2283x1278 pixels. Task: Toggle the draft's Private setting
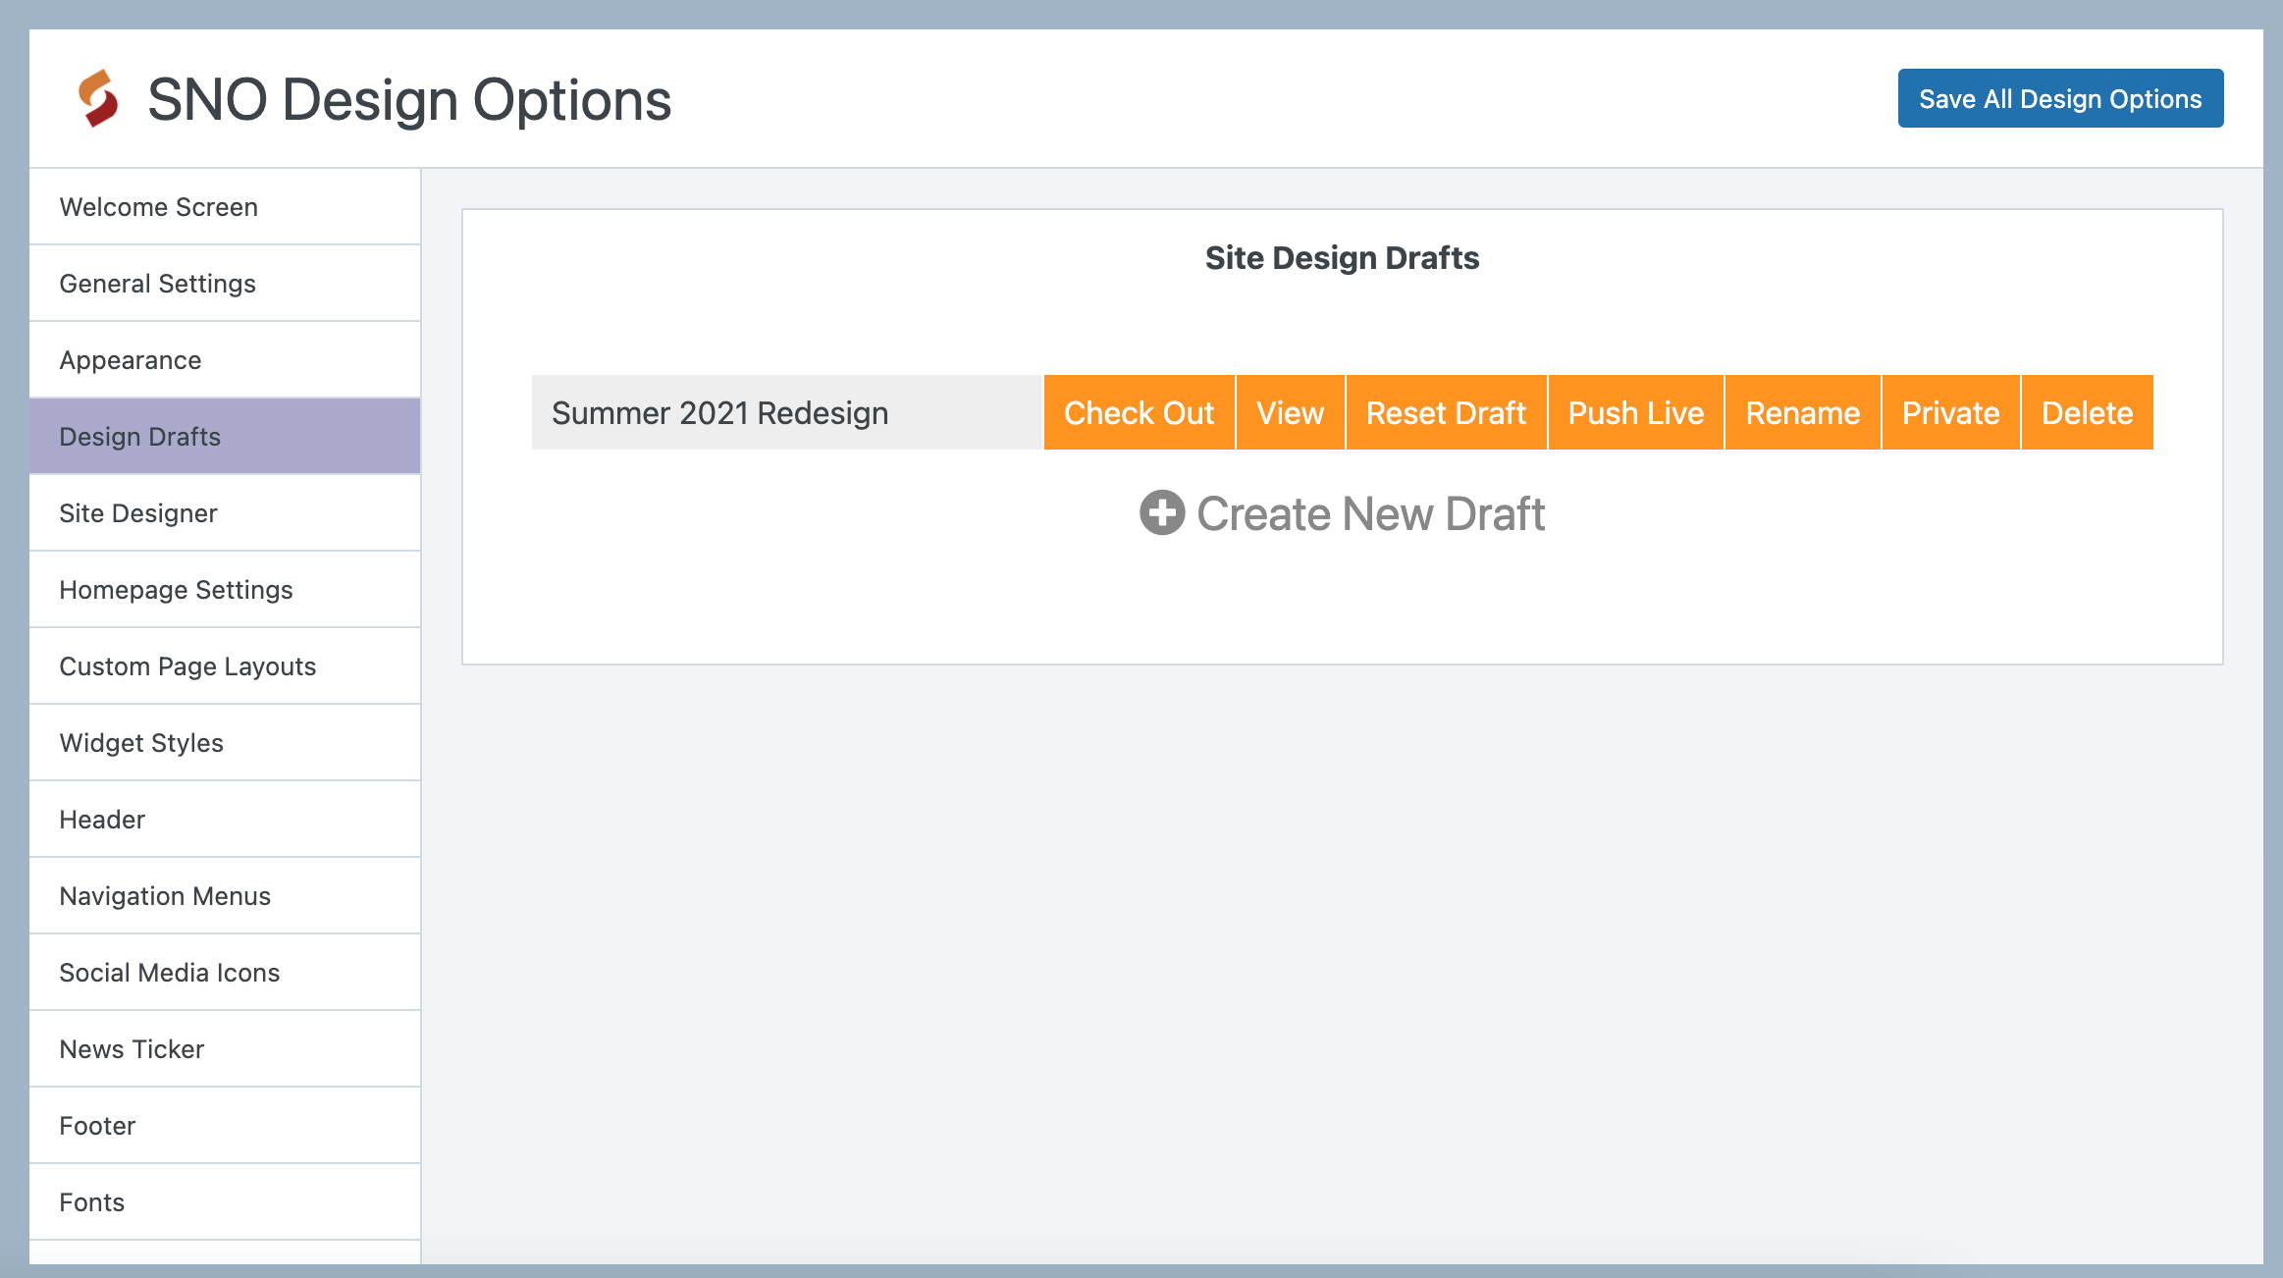1950,412
